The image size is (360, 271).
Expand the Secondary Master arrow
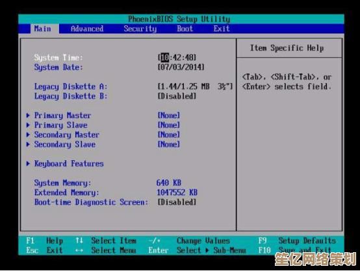[x=28, y=134]
